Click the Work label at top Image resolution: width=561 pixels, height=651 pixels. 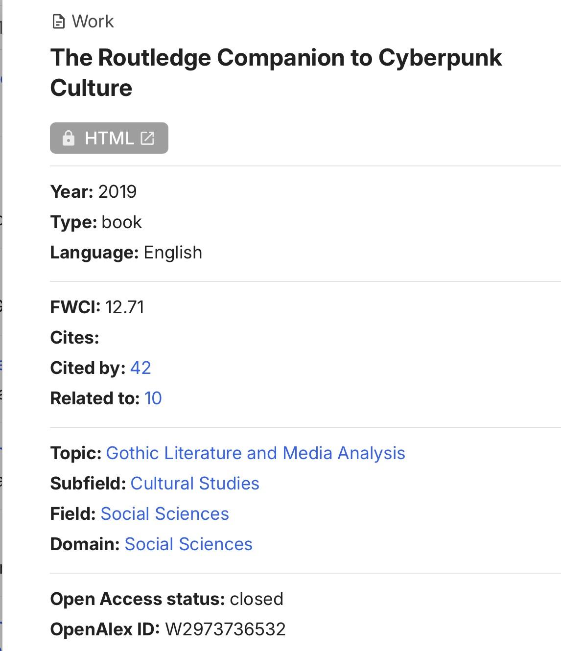point(93,22)
